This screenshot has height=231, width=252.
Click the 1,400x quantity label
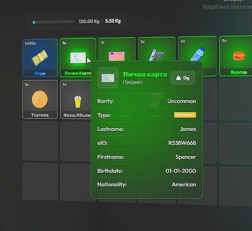coord(30,43)
